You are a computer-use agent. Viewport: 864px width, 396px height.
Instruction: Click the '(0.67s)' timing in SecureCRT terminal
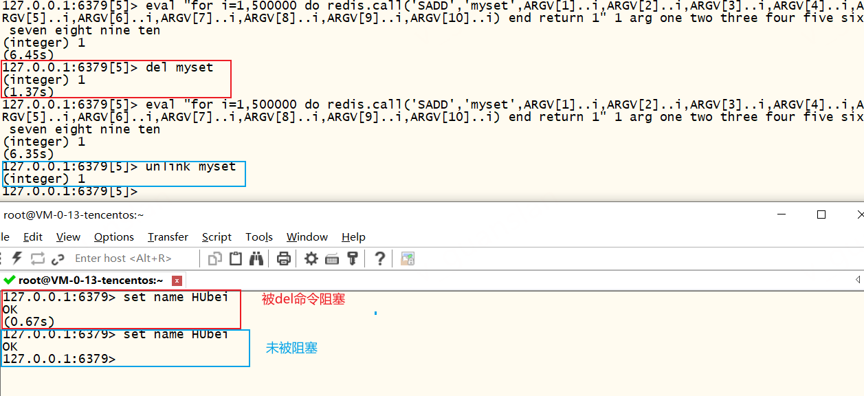tap(29, 321)
